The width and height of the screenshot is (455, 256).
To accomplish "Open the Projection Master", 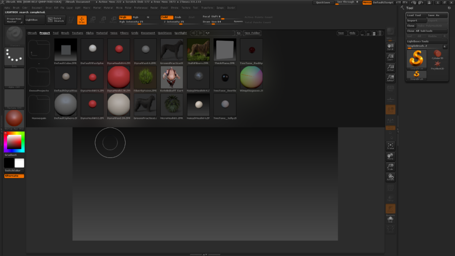I will click(x=14, y=20).
